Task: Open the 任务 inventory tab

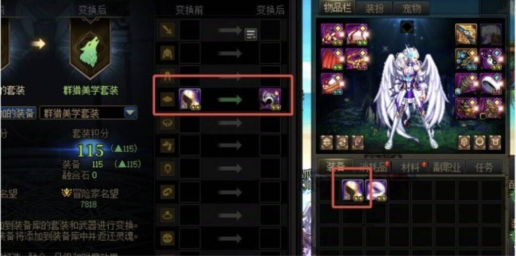Action: (484, 167)
